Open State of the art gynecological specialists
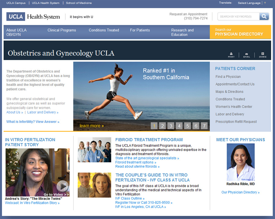This screenshot has width=275, height=219. pyautogui.click(x=147, y=158)
